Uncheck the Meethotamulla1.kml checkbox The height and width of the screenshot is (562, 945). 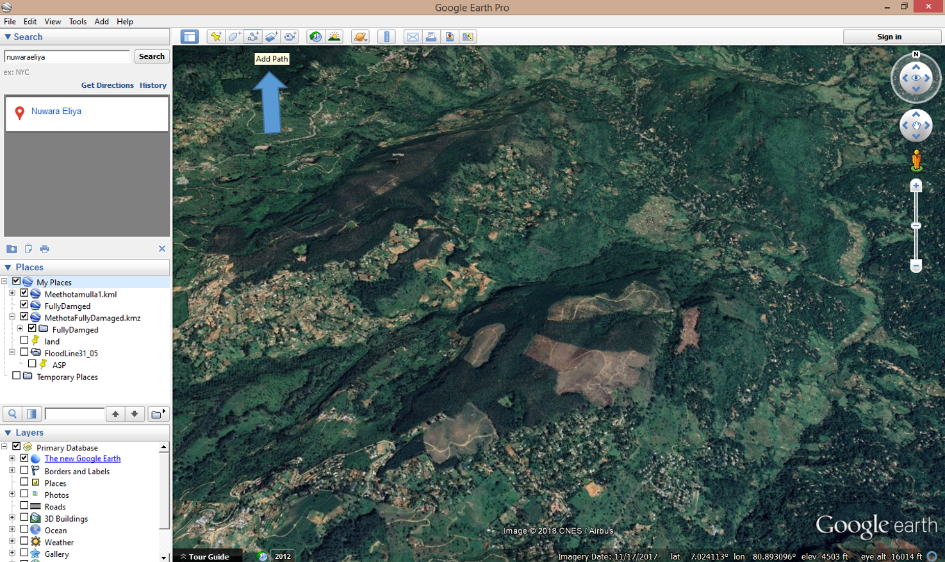click(24, 293)
